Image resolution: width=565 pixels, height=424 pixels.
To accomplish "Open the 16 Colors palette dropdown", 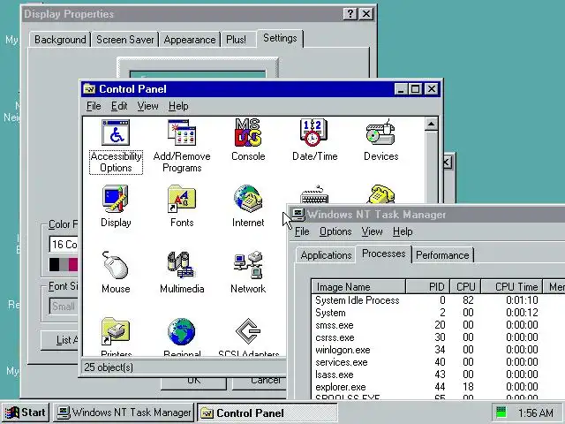I will pyautogui.click(x=64, y=245).
